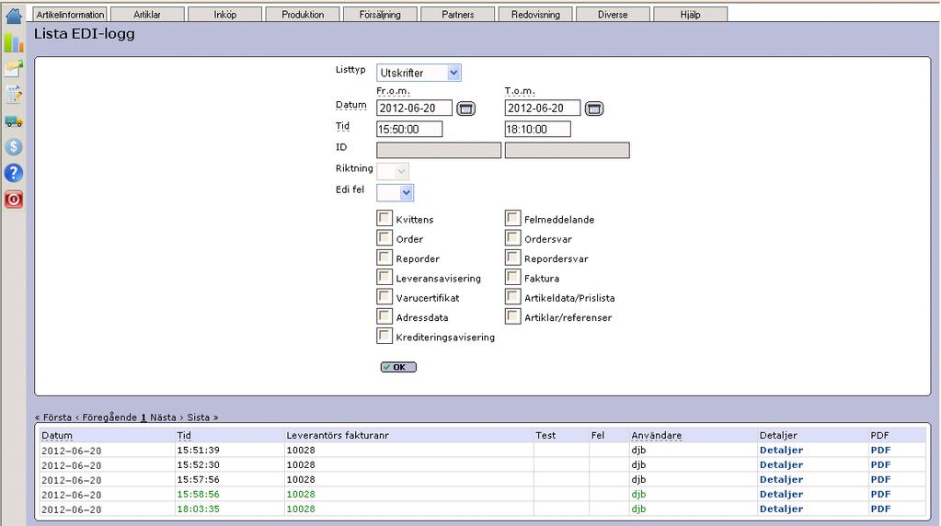Open the bar chart statistics icon

[13, 42]
